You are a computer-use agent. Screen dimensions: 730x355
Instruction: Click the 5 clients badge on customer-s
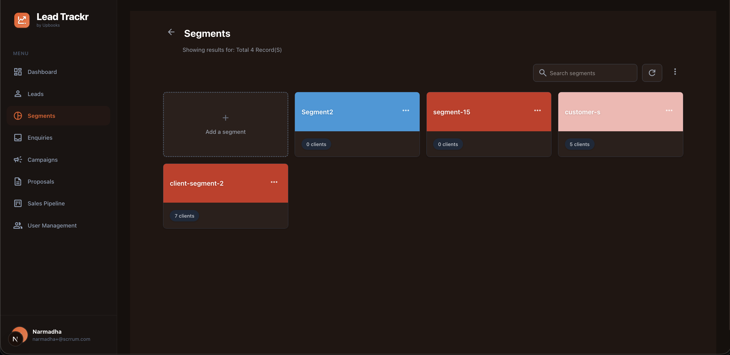click(x=579, y=144)
